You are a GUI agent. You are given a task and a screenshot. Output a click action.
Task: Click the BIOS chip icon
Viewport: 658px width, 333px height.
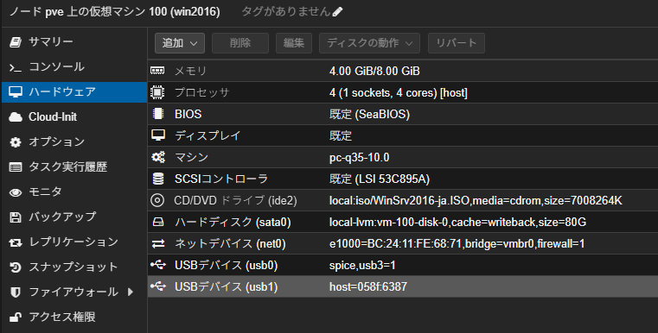click(157, 114)
